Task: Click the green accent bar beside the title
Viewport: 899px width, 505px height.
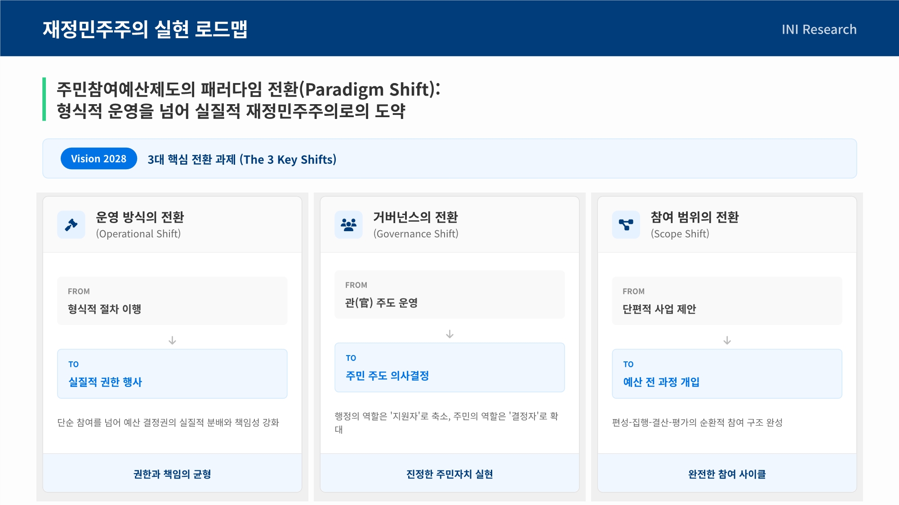Action: pos(44,99)
